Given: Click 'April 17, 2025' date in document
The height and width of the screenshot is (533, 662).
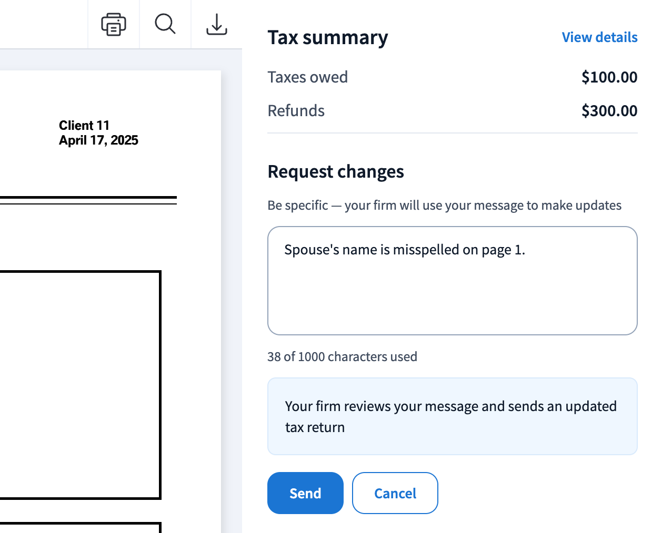Looking at the screenshot, I should [x=98, y=140].
